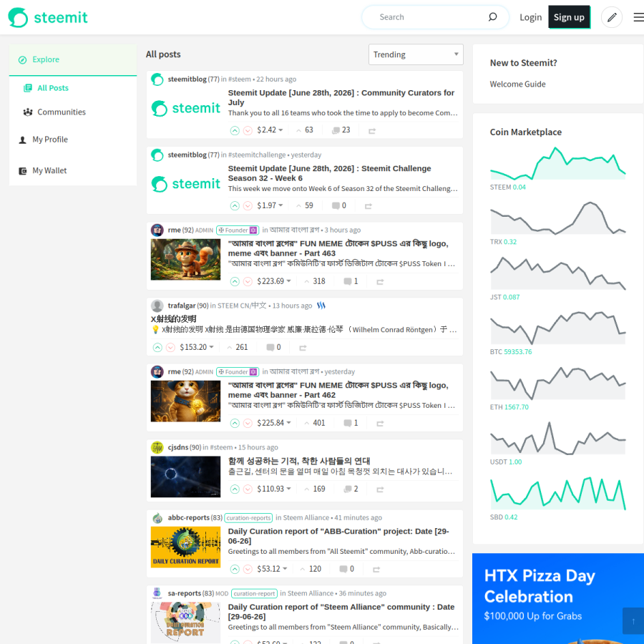Click the Sign up button
This screenshot has width=644, height=644.
click(x=569, y=17)
